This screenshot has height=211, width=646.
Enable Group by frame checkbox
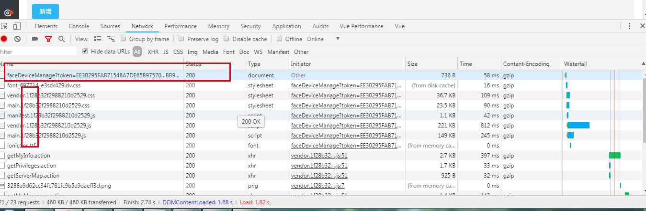pyautogui.click(x=124, y=39)
